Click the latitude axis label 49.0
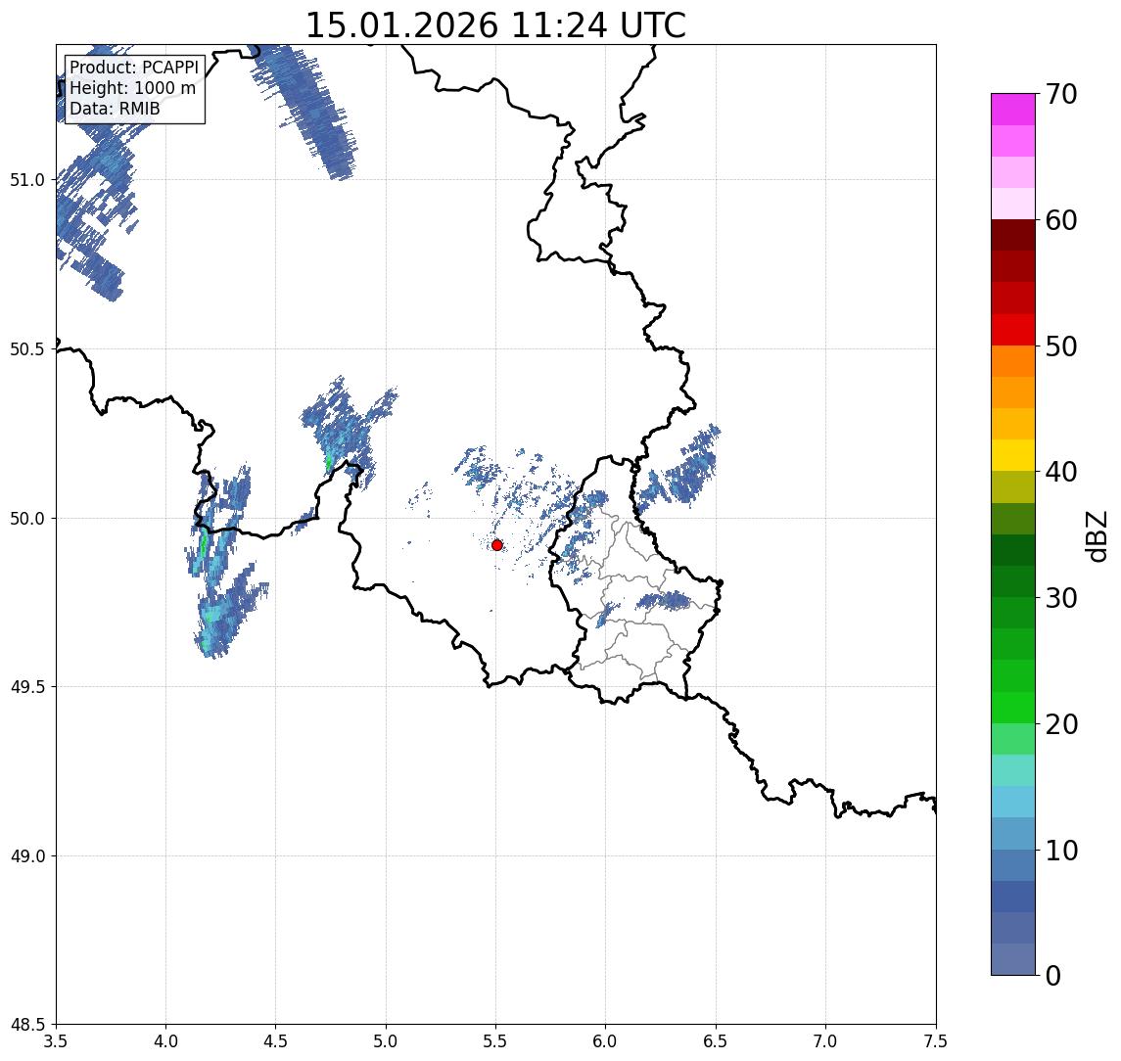 27,855
